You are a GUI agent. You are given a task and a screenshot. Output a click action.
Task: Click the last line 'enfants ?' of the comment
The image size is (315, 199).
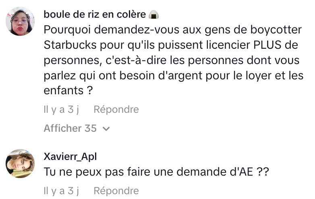tap(68, 91)
